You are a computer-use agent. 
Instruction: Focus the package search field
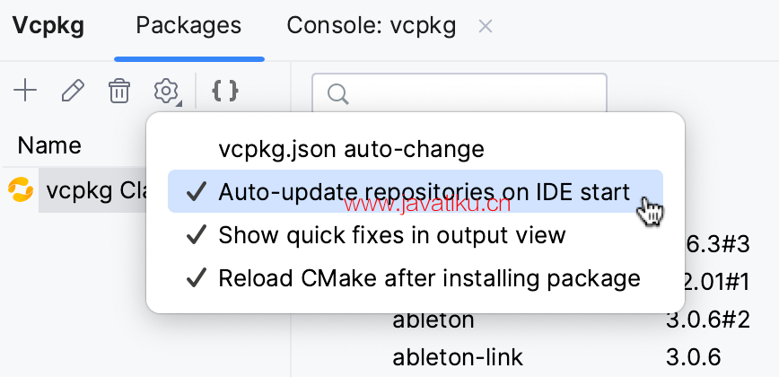pyautogui.click(x=460, y=94)
